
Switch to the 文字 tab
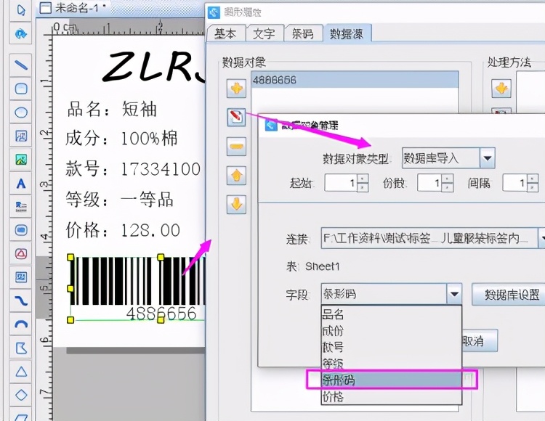[265, 33]
